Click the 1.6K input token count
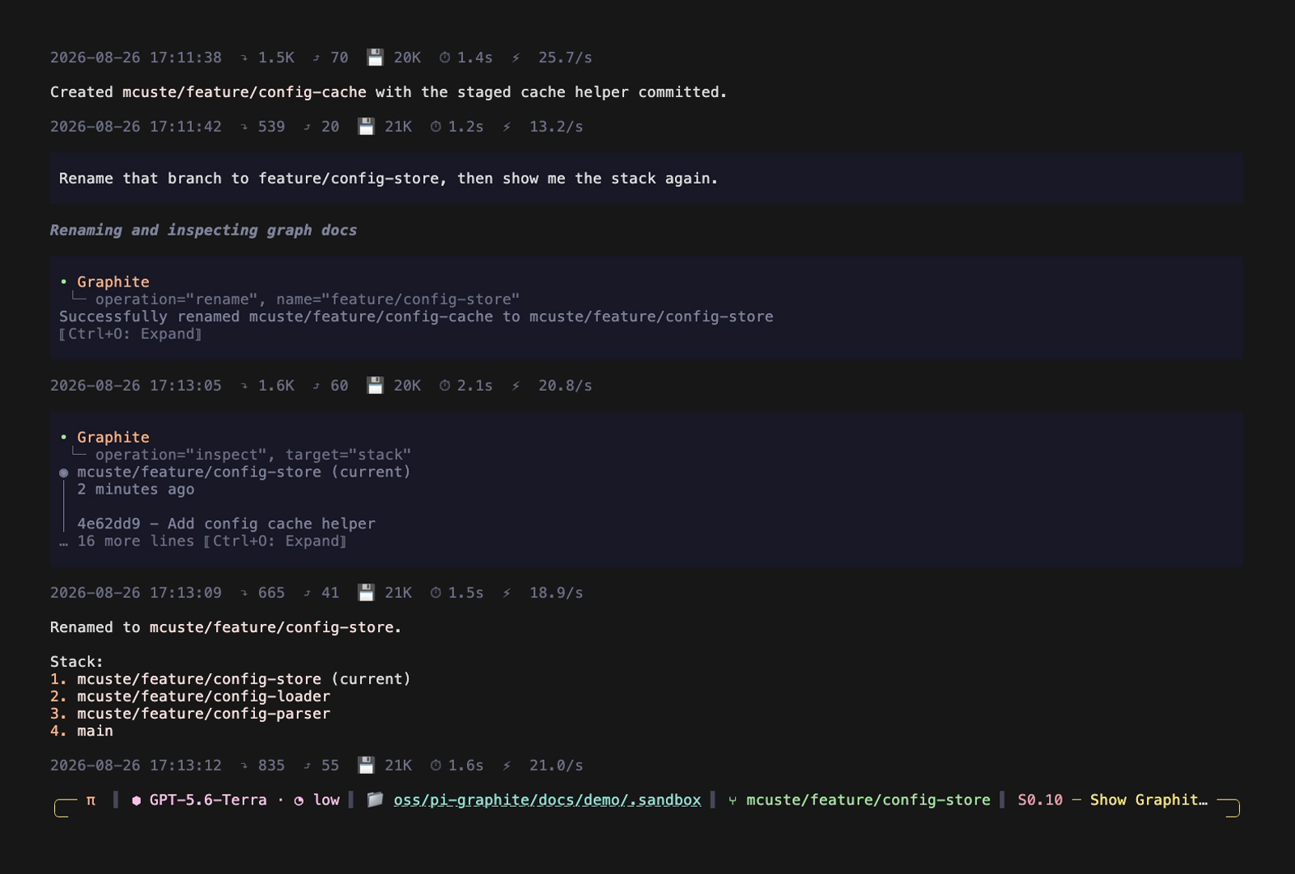Image resolution: width=1295 pixels, height=874 pixels. [276, 385]
